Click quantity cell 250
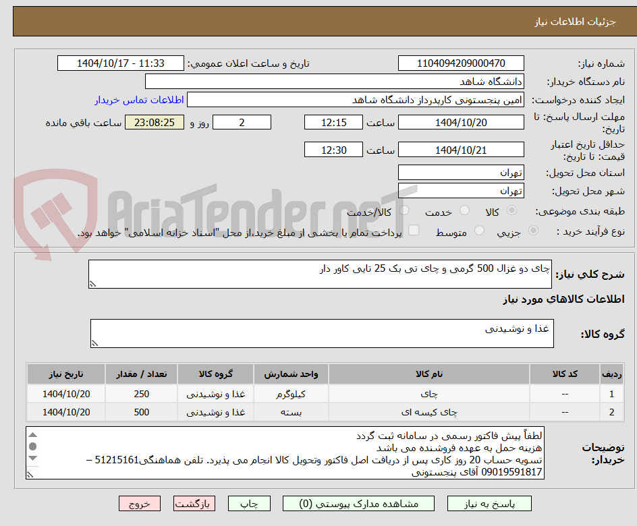 tap(142, 394)
